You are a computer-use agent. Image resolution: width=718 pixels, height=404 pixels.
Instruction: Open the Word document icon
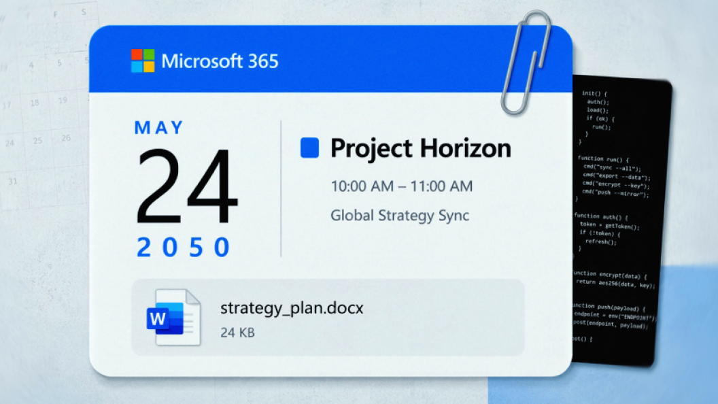pos(173,317)
